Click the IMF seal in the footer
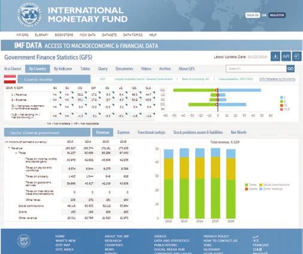 (x=24, y=241)
